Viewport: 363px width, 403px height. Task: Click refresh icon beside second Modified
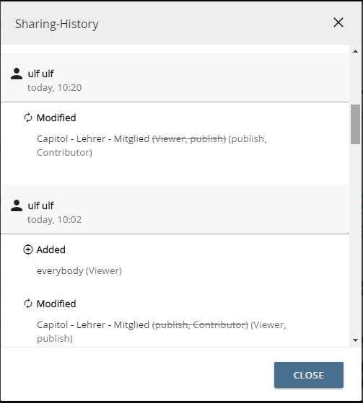click(x=28, y=304)
